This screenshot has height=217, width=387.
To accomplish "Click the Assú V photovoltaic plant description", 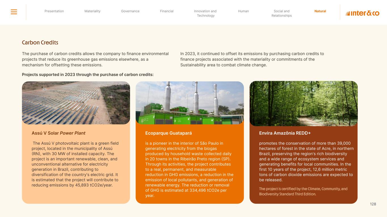I will [x=75, y=164].
